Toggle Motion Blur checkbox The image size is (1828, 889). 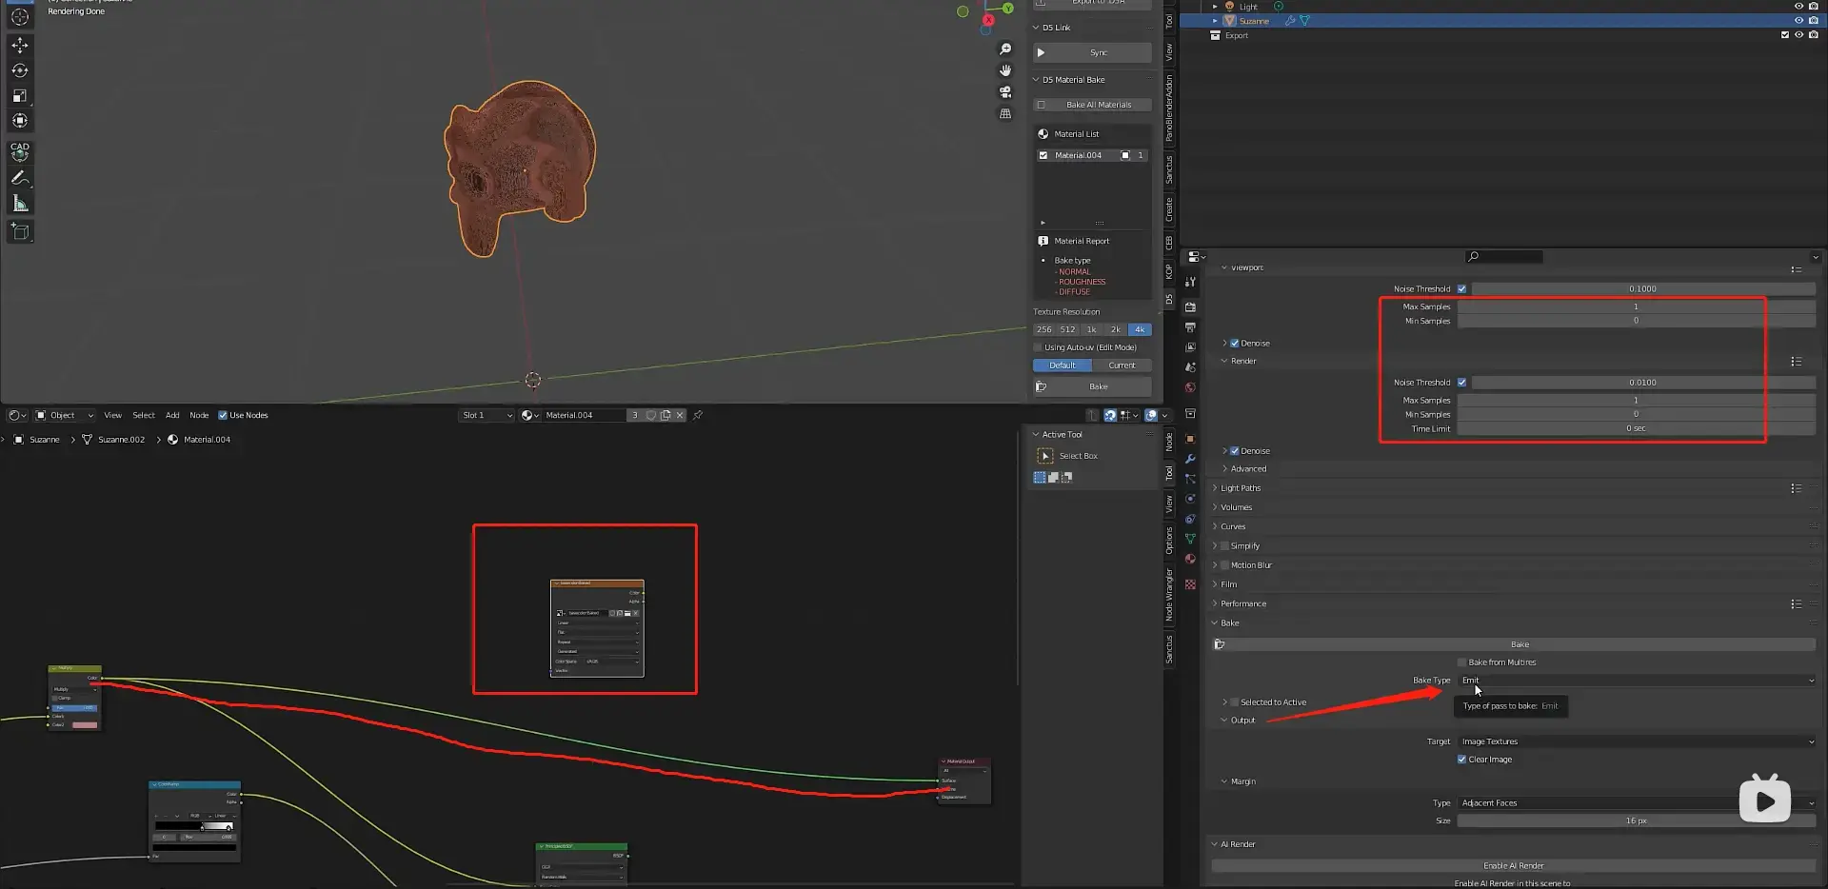pos(1224,565)
